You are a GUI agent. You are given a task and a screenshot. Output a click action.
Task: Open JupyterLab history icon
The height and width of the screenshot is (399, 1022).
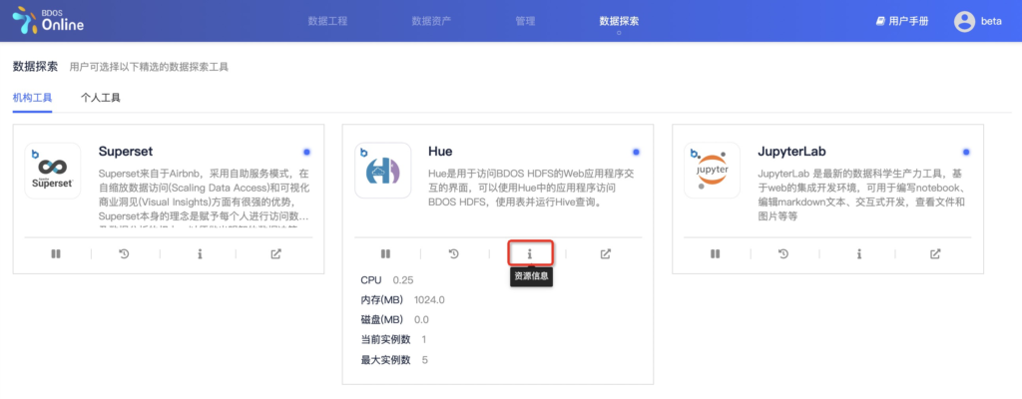click(783, 253)
